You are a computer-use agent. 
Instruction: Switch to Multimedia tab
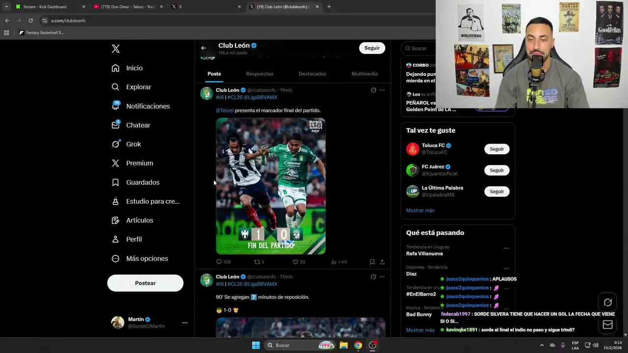click(365, 74)
